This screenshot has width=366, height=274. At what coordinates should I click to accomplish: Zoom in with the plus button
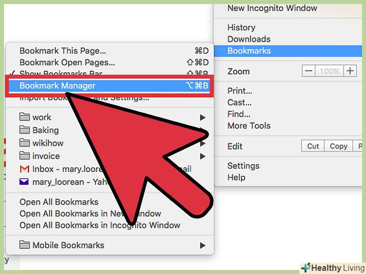[x=350, y=71]
